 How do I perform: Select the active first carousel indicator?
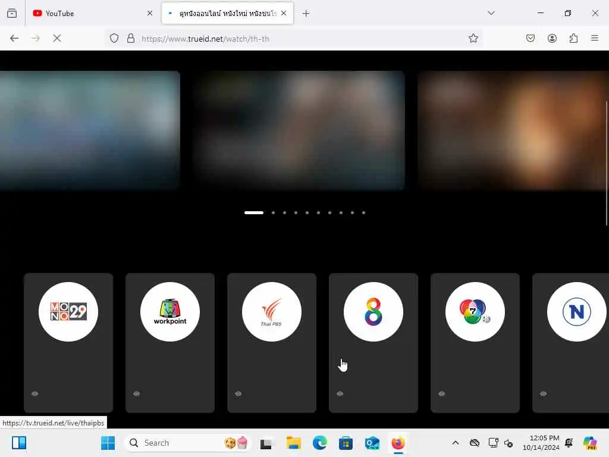[254, 212]
